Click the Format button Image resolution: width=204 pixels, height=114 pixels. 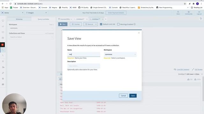76,24
